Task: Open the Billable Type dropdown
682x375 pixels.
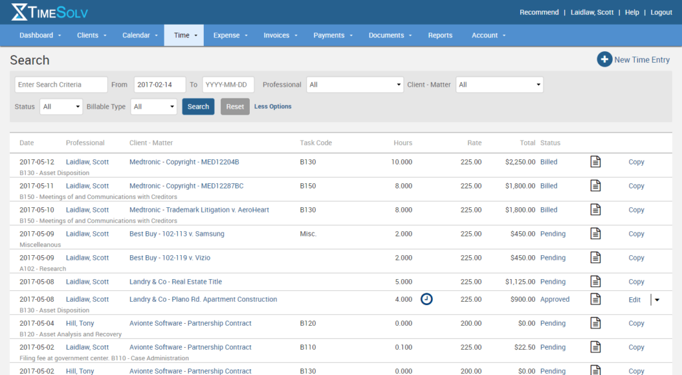Action: pos(154,107)
